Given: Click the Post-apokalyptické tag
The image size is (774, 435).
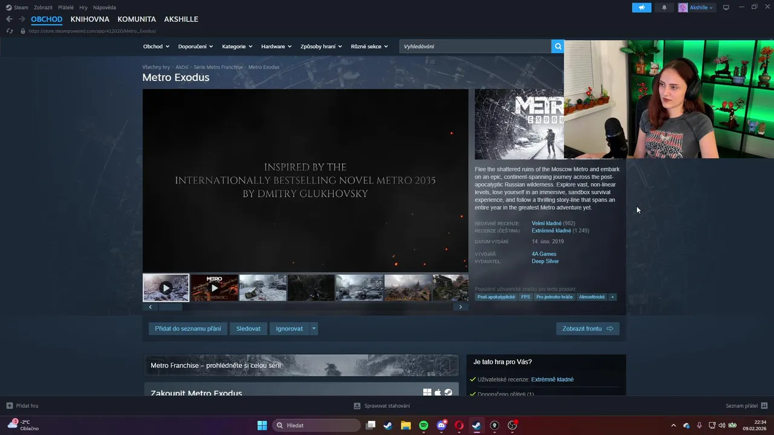Looking at the screenshot, I should click(496, 297).
